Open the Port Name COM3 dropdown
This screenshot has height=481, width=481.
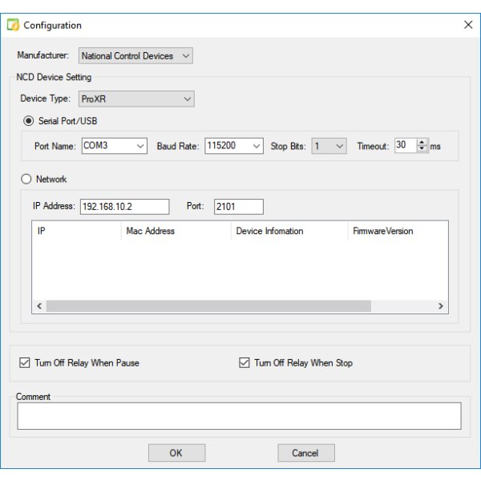tap(115, 146)
